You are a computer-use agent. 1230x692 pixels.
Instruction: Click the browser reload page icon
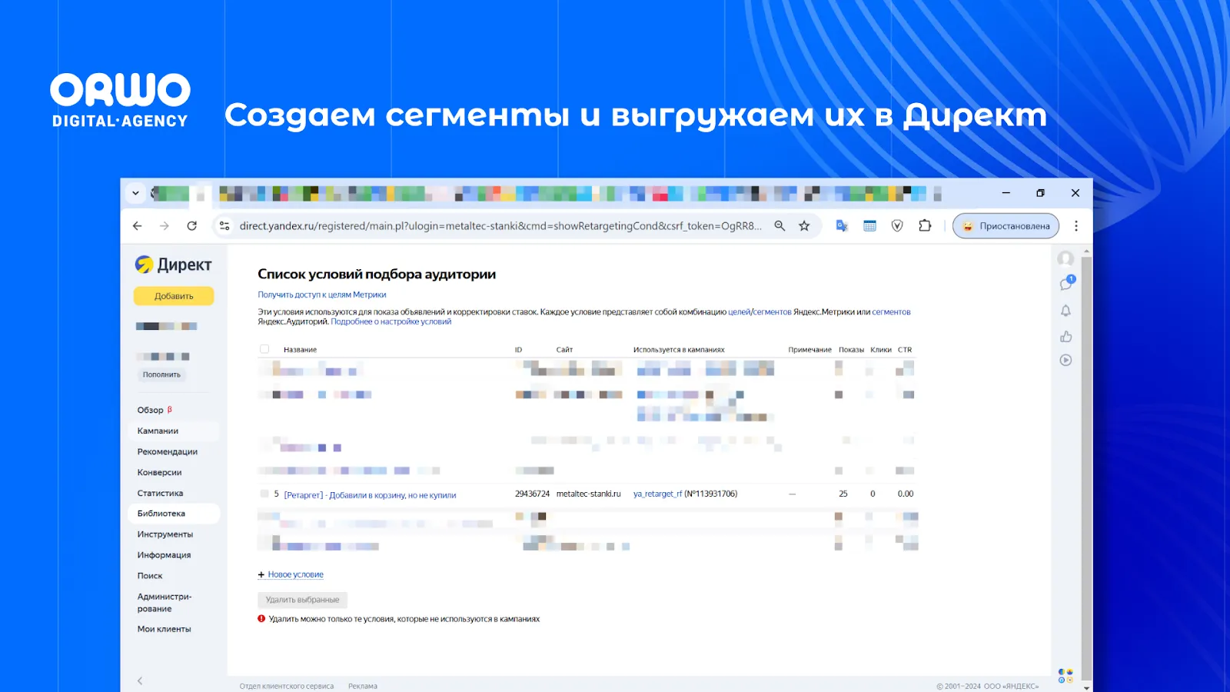pos(192,226)
